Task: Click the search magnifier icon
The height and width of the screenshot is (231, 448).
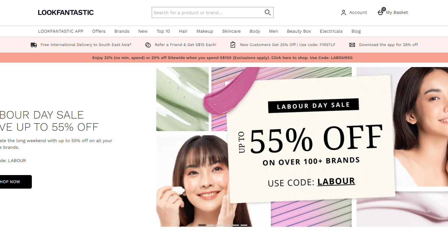Action: pos(267,12)
